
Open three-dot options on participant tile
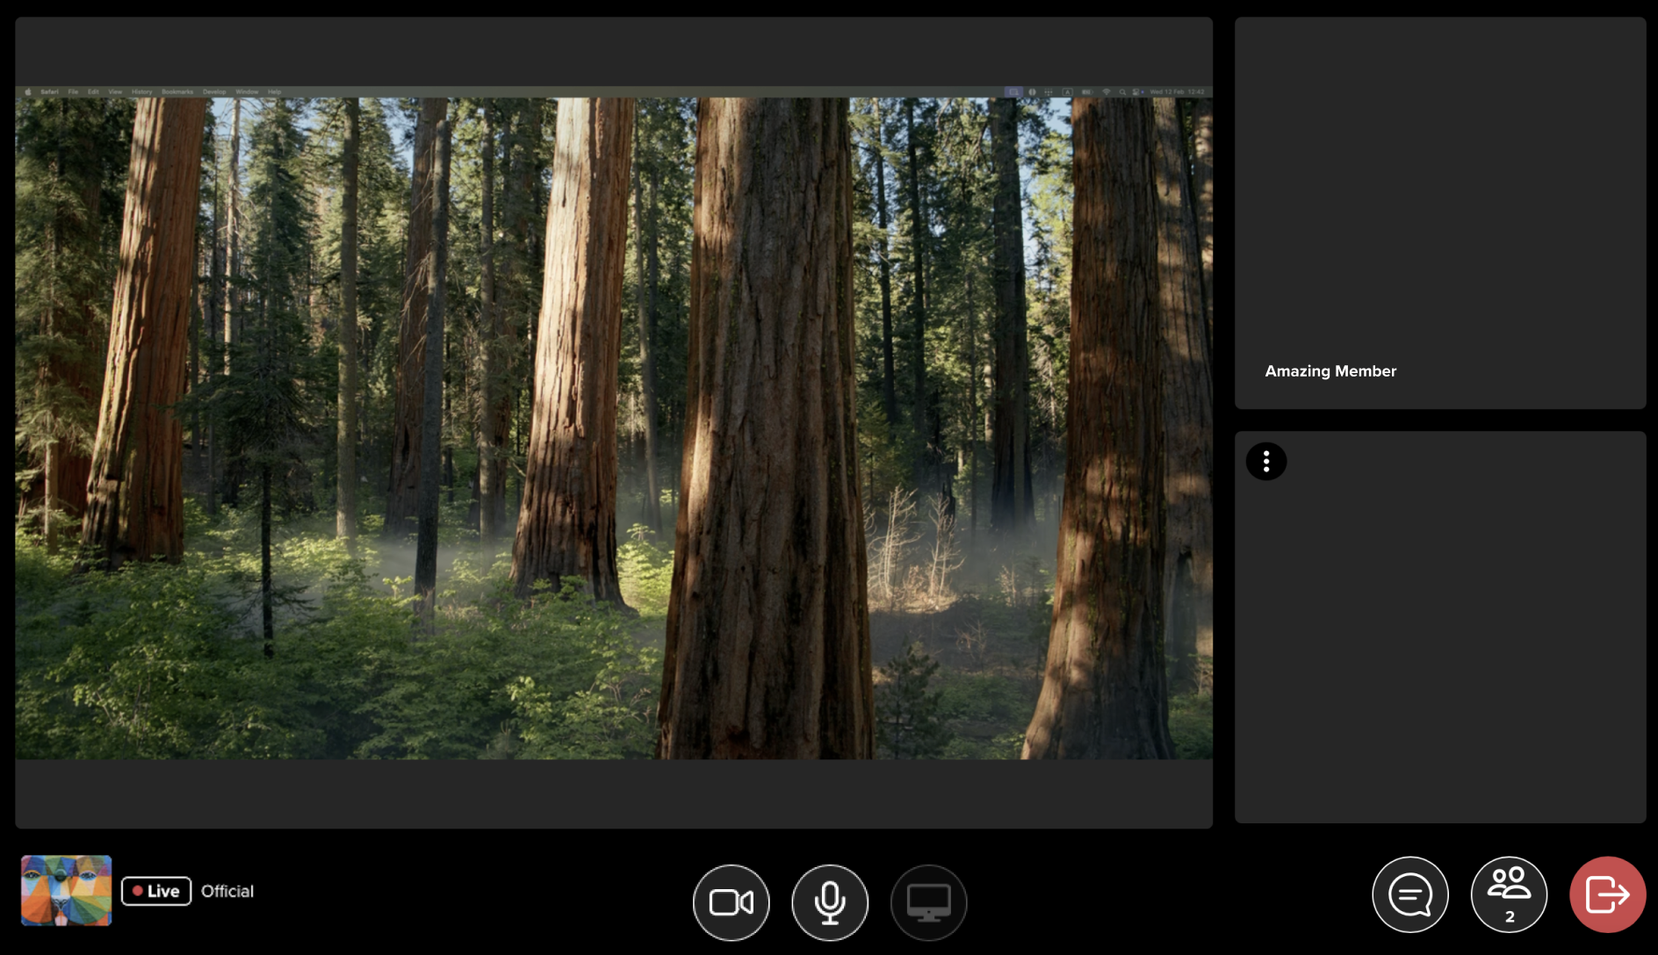[x=1265, y=462]
